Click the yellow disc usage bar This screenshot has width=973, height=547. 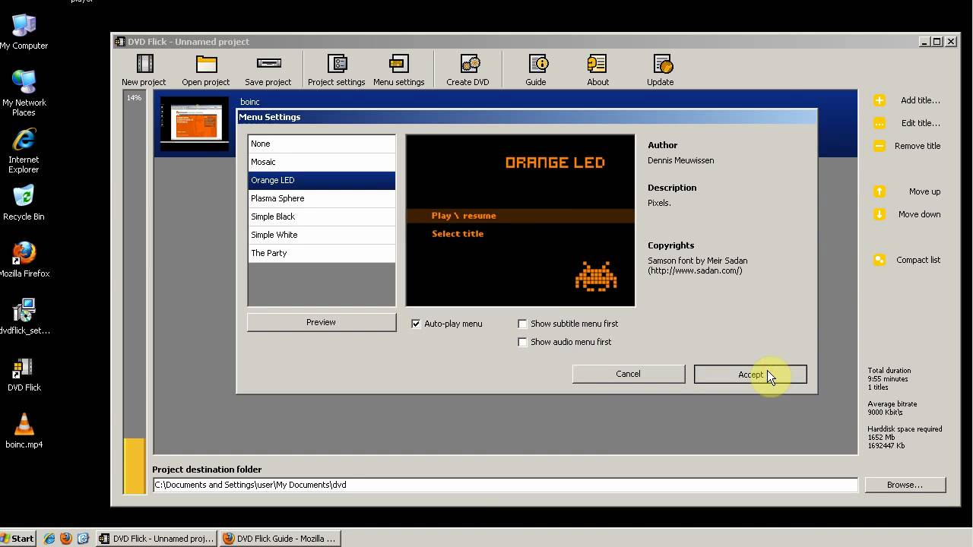pos(135,466)
